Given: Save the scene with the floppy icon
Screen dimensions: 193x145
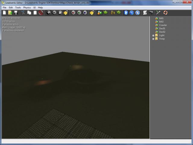Looking at the screenshot, I should (15, 13).
